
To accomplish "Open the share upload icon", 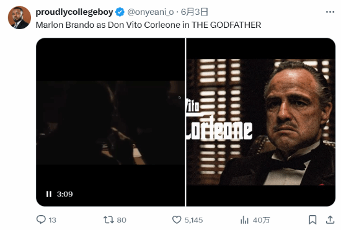I will tap(330, 220).
